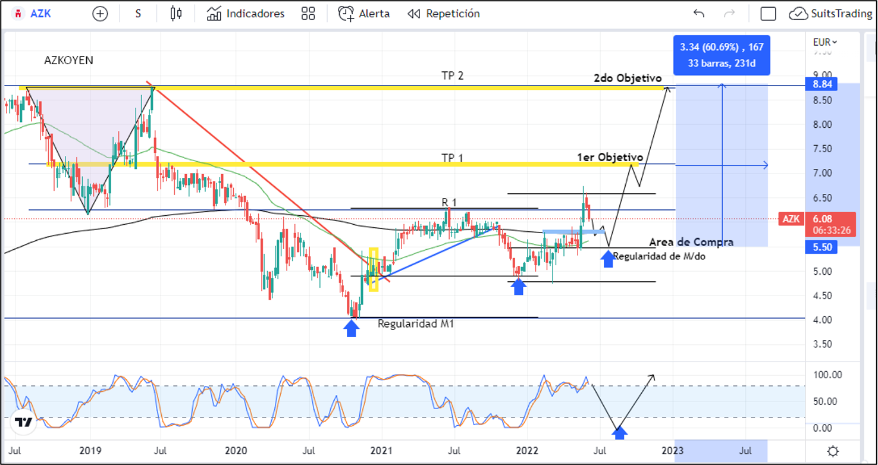Select the 8.84 price axis label

820,84
